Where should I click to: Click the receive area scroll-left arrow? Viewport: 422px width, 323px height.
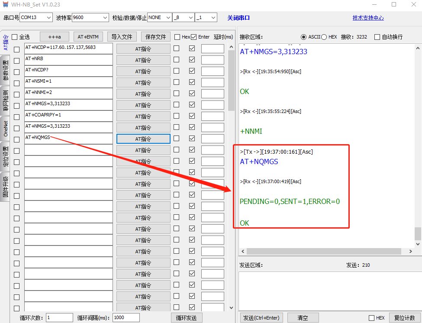point(243,252)
